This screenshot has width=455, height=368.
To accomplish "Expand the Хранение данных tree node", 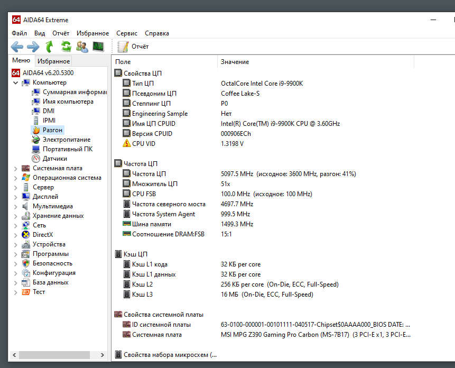I will coord(16,216).
